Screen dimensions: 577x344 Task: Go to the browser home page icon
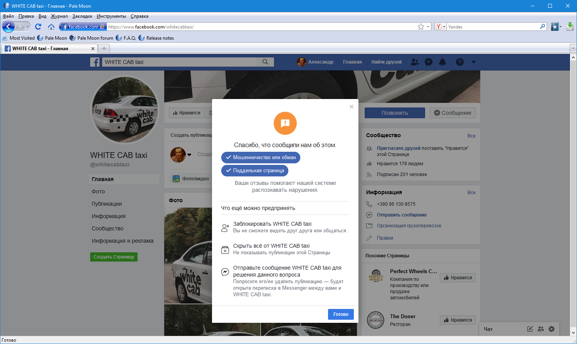[51, 27]
